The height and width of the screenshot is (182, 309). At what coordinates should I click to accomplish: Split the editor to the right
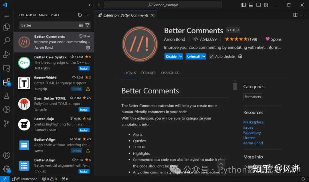(x=295, y=15)
